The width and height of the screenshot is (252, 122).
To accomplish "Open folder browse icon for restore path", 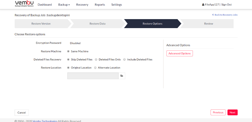I will pos(122,76).
